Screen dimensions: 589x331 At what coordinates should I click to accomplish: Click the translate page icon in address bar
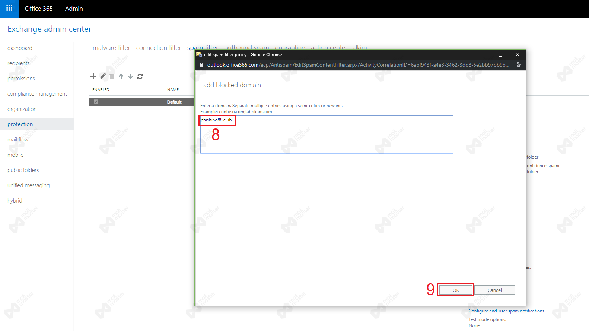click(x=519, y=65)
